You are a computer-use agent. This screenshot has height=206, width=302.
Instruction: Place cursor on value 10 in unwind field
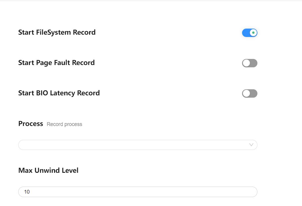[27, 192]
